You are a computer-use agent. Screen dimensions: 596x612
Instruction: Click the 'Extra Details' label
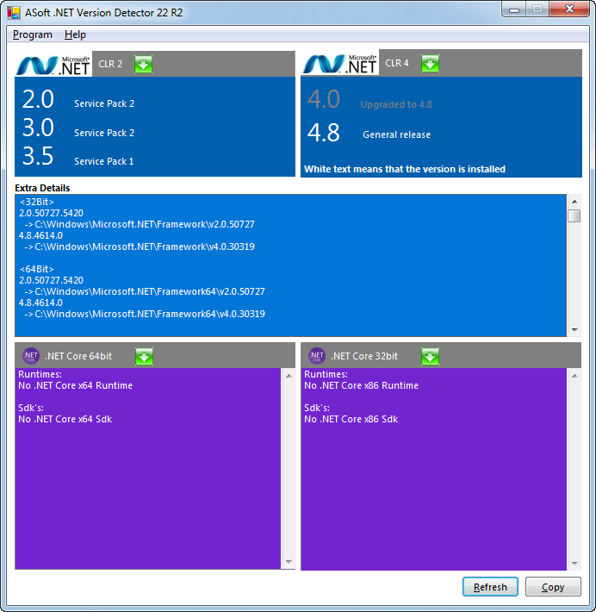click(42, 188)
